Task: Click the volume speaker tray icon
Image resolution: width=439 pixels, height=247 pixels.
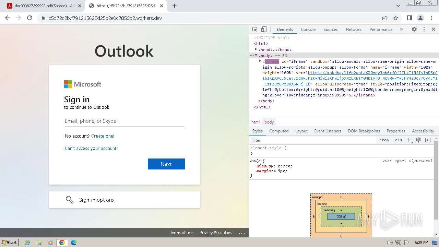Action: coord(390,243)
